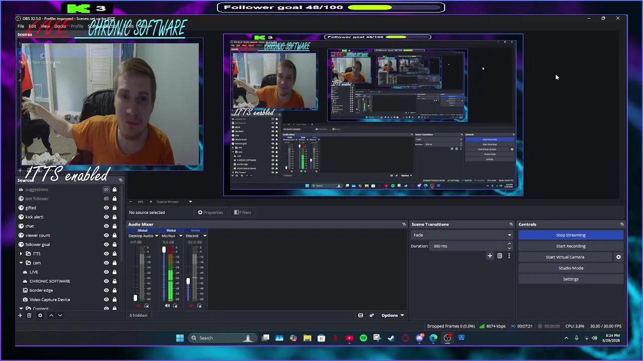Viewport: 643px width, 361px height.
Task: Switch mixer layout using the layout icon
Action: click(360, 315)
